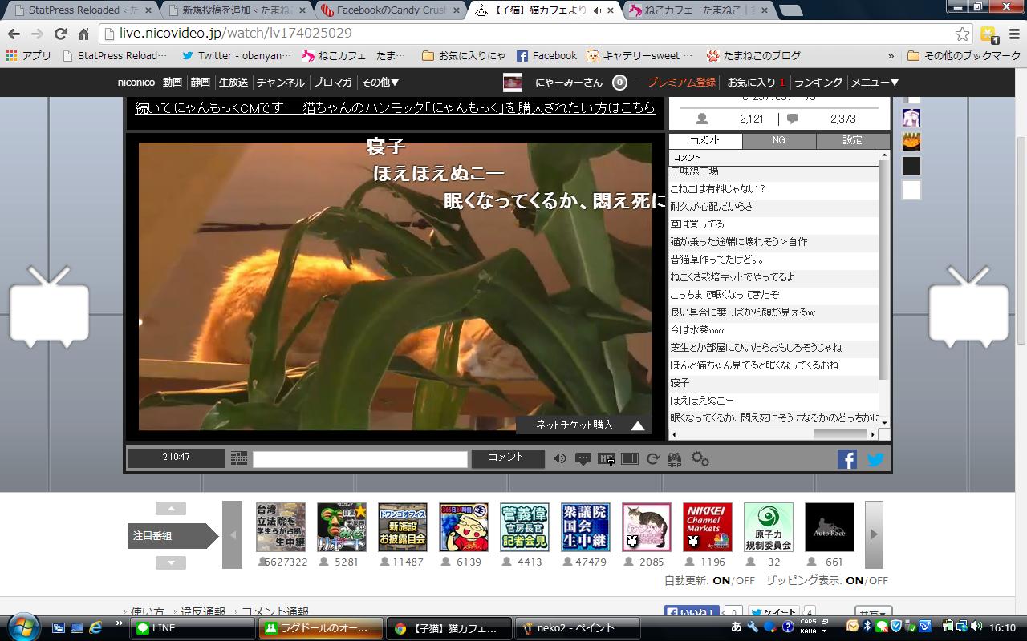
Task: Click the comment list vertical scrollbar
Action: coord(884,270)
